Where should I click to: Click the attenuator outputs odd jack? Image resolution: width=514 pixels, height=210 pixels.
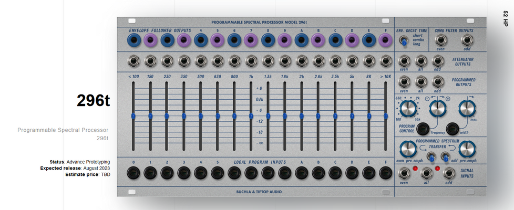438,61
